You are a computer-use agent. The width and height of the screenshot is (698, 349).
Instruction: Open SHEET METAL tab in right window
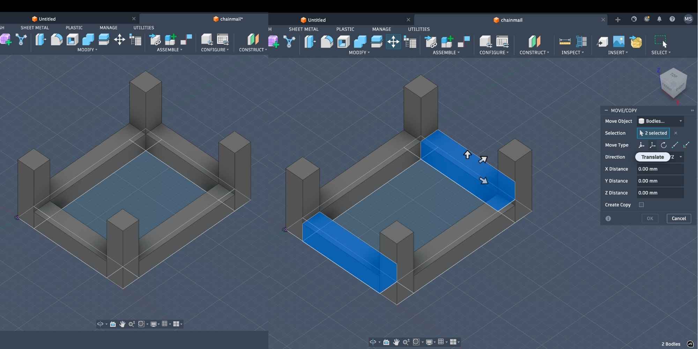pos(304,29)
